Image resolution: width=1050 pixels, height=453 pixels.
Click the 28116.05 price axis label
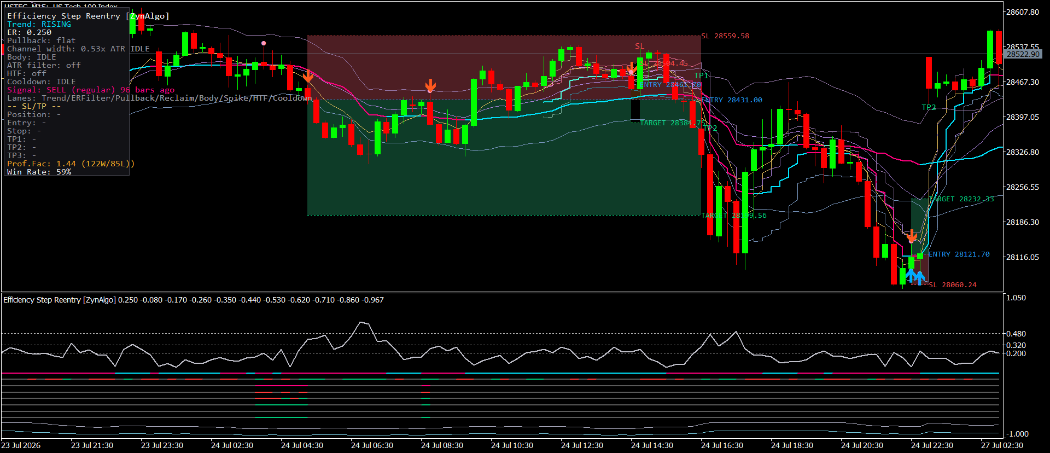(x=1023, y=257)
